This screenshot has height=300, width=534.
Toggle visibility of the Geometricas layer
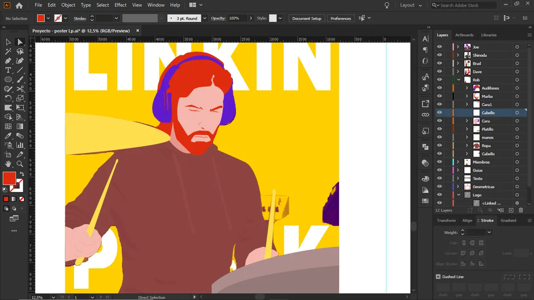[x=439, y=187]
